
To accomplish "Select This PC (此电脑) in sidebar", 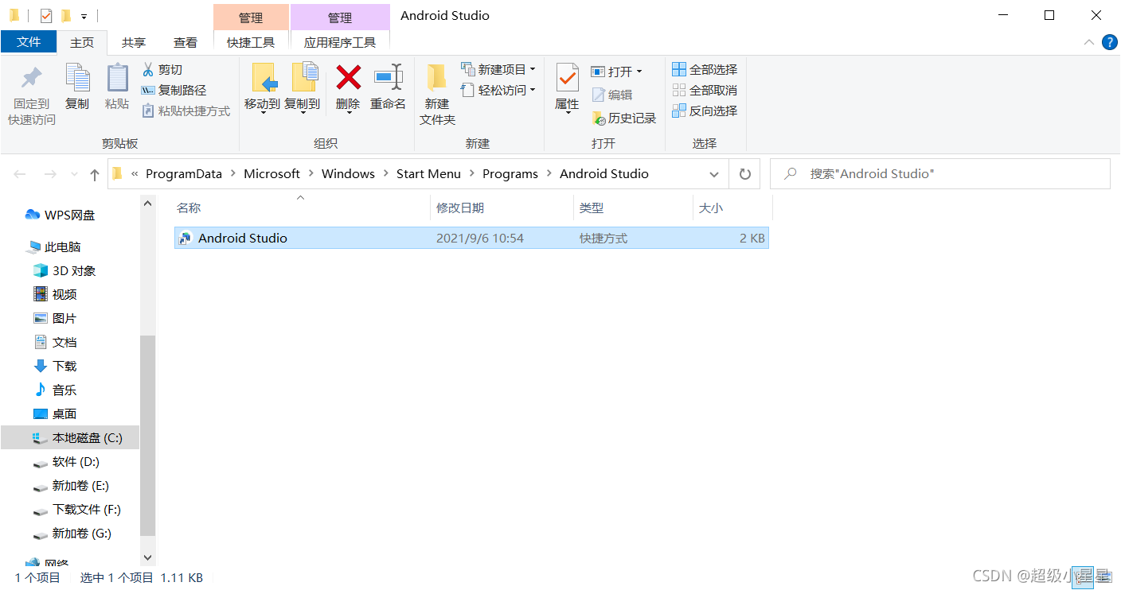I will pos(54,246).
